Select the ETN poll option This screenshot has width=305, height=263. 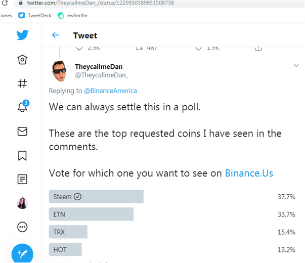[x=91, y=214]
